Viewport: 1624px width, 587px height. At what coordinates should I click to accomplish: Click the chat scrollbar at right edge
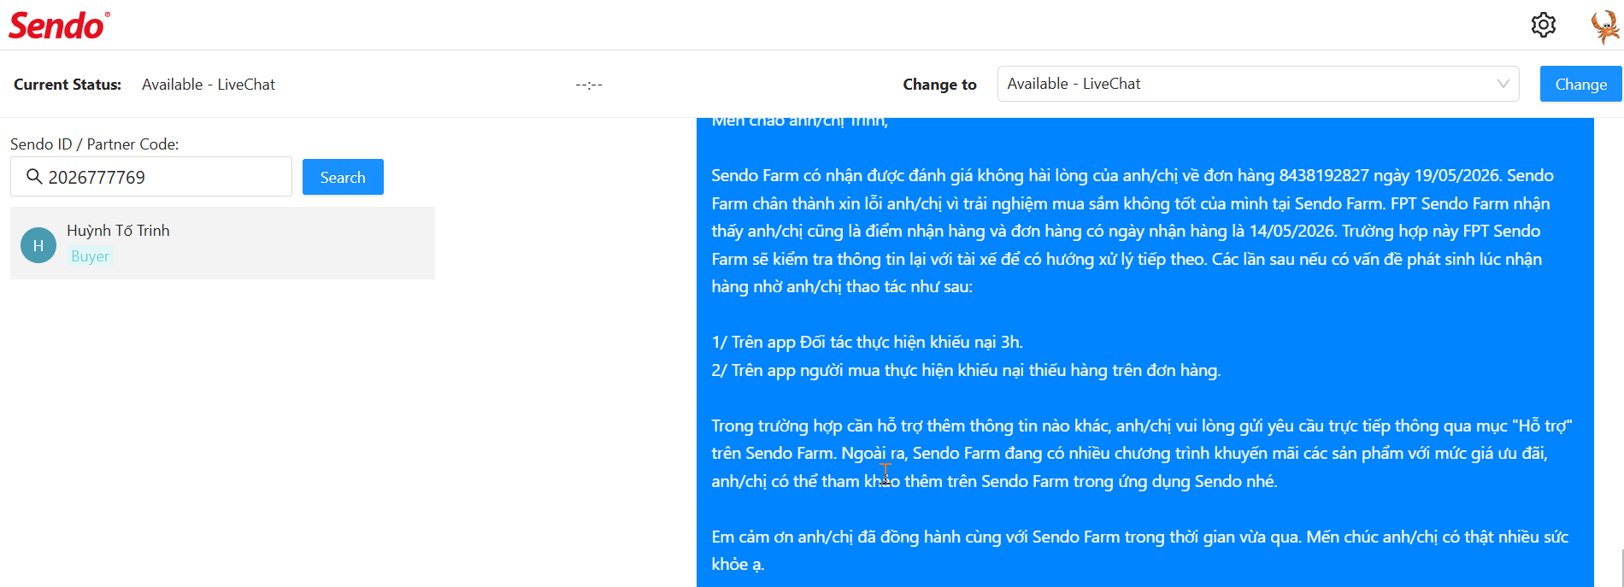point(1621,568)
